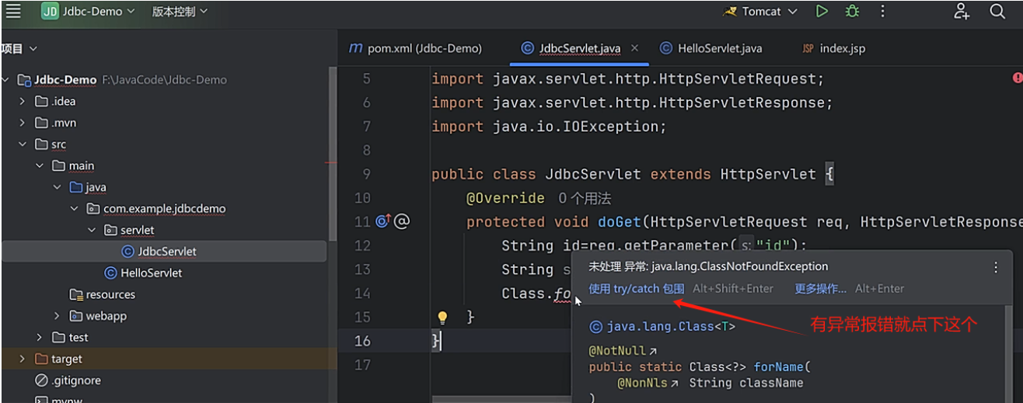
Task: Collapse the Jdbc-Demo root node
Action: click(6, 80)
